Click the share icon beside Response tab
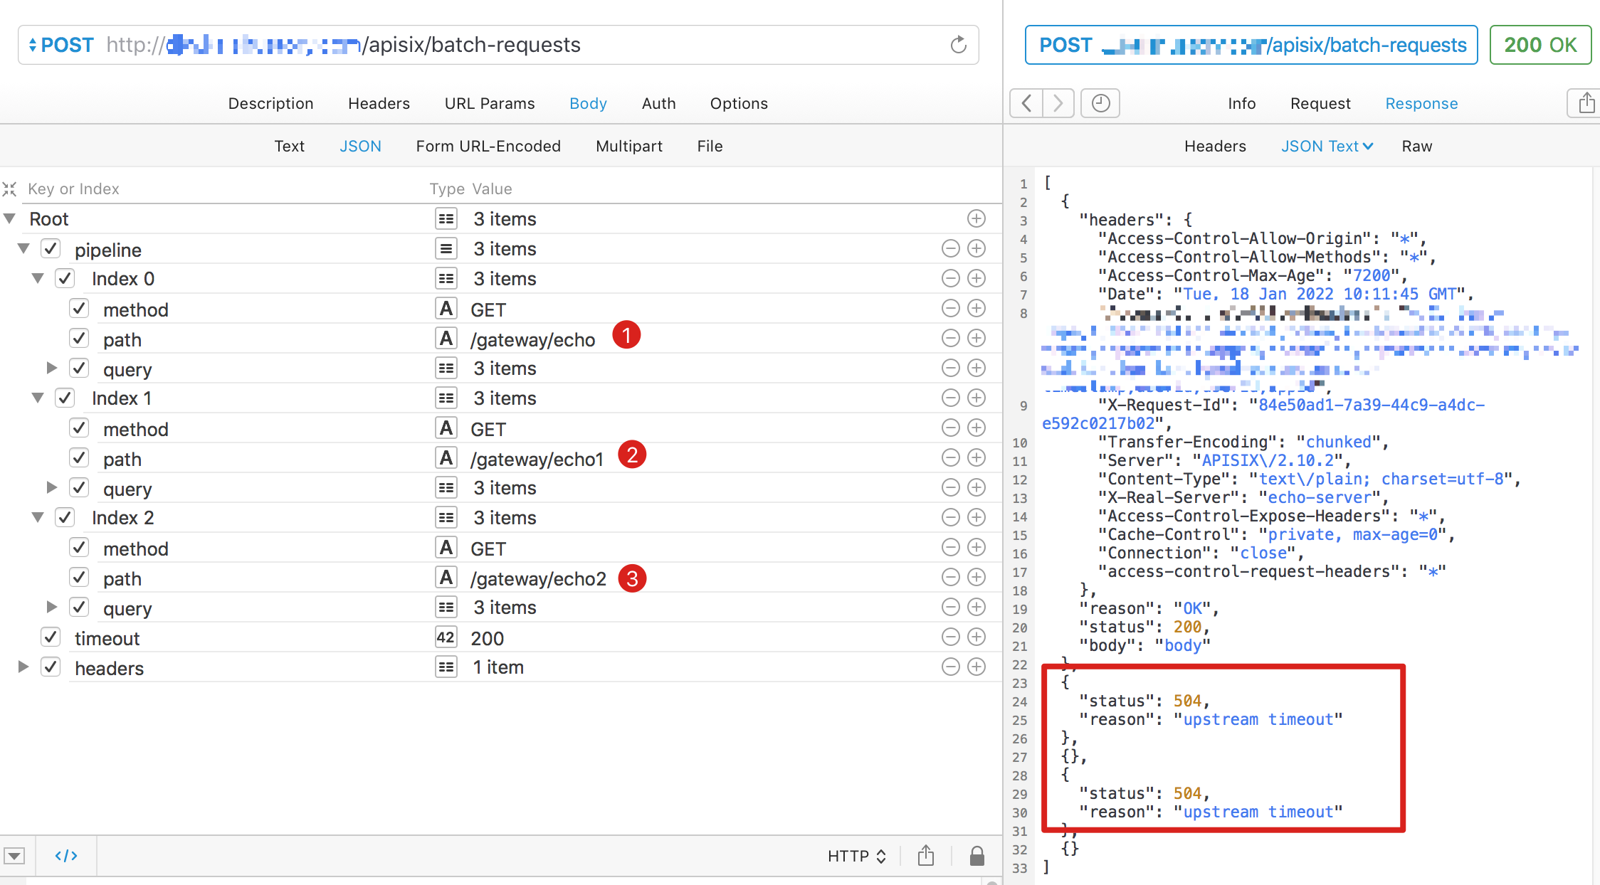 point(1586,103)
